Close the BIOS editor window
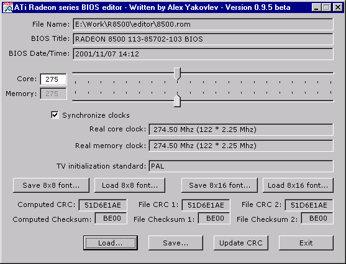Image resolution: width=346 pixels, height=264 pixels. [338, 7]
